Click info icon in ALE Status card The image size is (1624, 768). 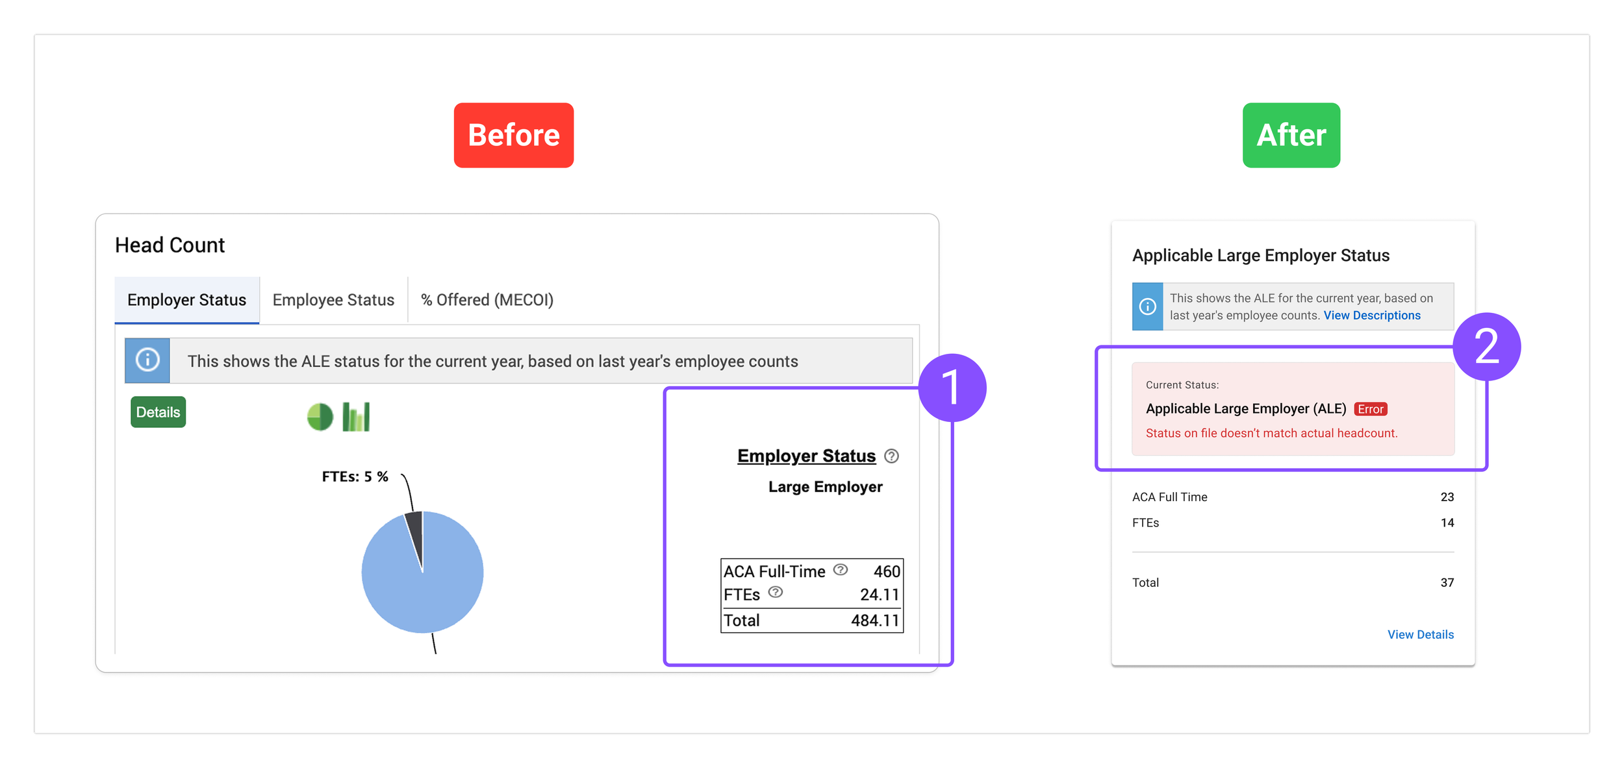pos(1147,306)
